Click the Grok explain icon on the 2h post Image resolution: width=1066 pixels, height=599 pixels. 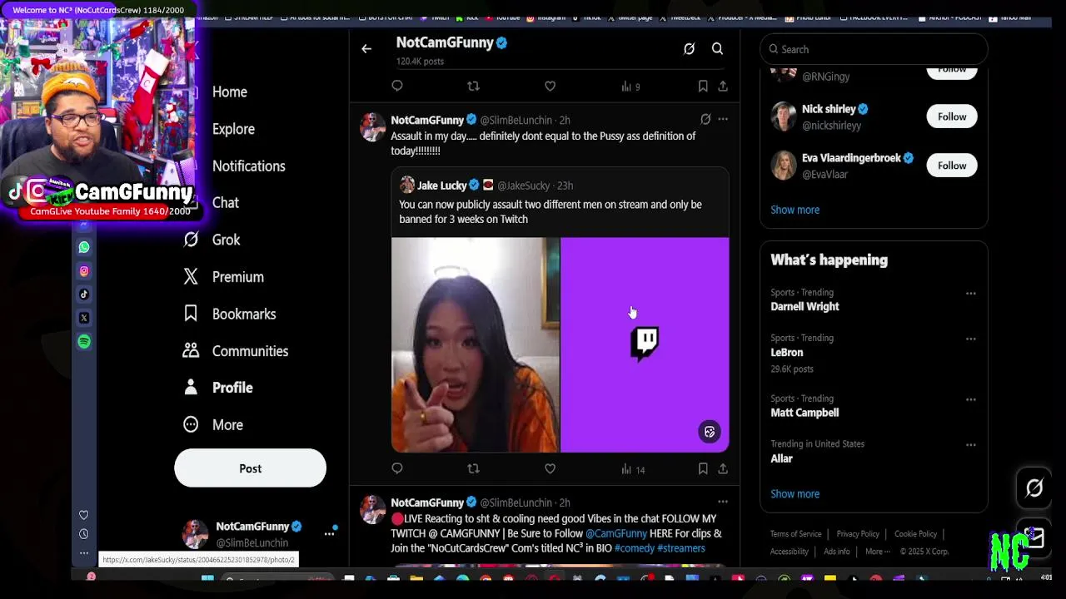pyautogui.click(x=705, y=120)
